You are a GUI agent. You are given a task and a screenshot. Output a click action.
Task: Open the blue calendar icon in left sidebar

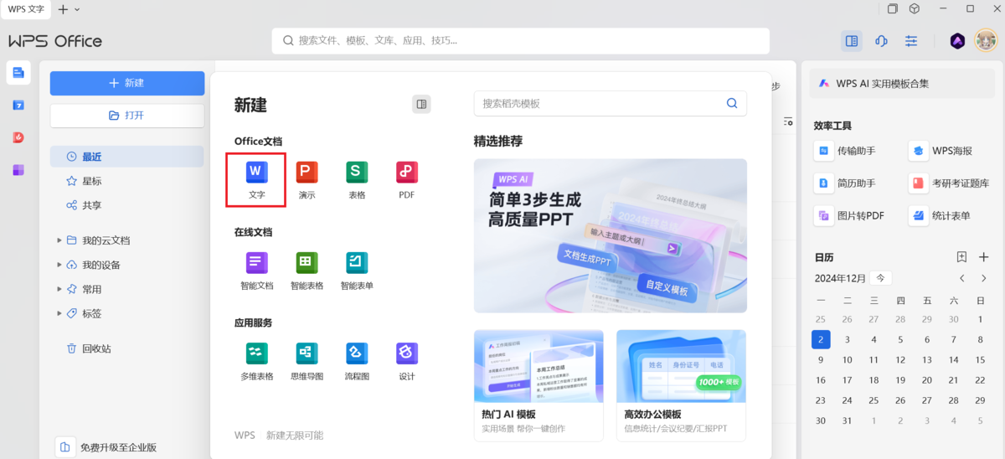click(x=18, y=105)
